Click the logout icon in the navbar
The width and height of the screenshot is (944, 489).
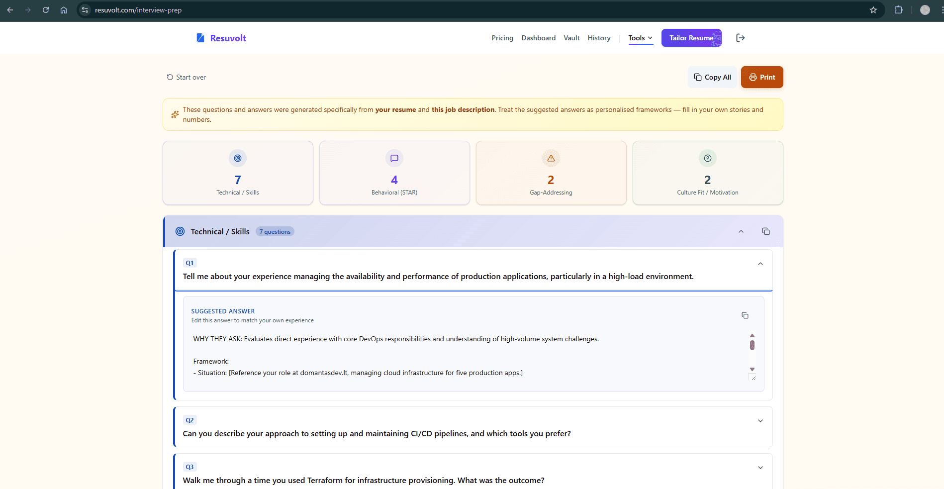click(x=741, y=37)
